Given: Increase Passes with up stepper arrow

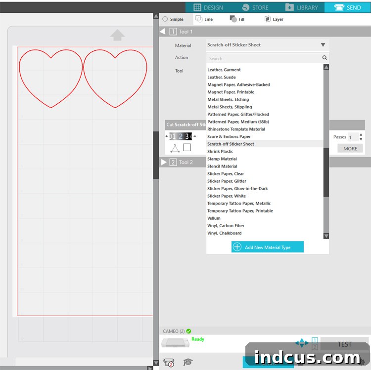Looking at the screenshot, I should (x=361, y=135).
